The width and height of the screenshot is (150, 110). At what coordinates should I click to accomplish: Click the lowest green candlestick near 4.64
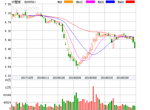coord(78,66)
